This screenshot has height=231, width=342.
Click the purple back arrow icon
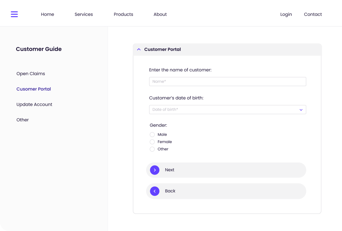(155, 191)
